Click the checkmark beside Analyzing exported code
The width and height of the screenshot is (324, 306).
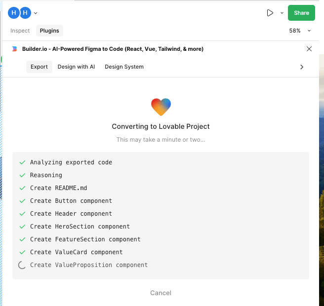point(22,162)
